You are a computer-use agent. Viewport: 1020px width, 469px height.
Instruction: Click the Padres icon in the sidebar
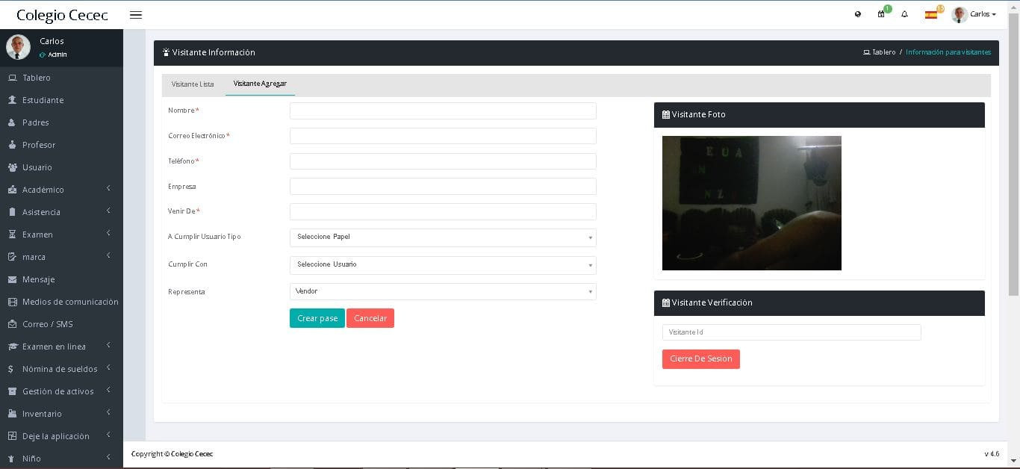pyautogui.click(x=13, y=122)
